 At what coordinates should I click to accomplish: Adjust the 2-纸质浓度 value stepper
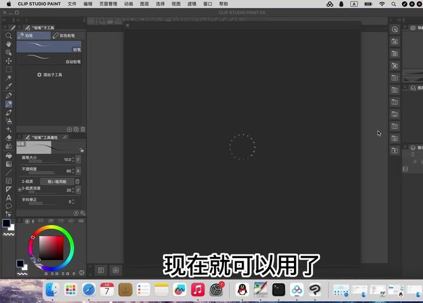(73, 190)
